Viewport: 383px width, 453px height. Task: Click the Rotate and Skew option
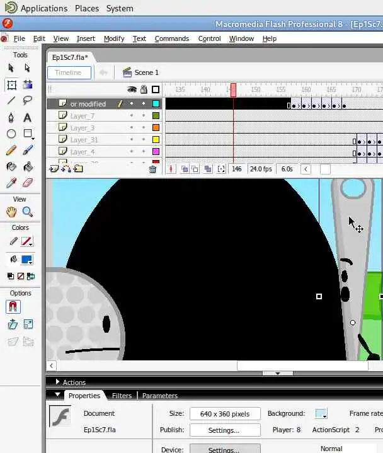click(x=13, y=324)
